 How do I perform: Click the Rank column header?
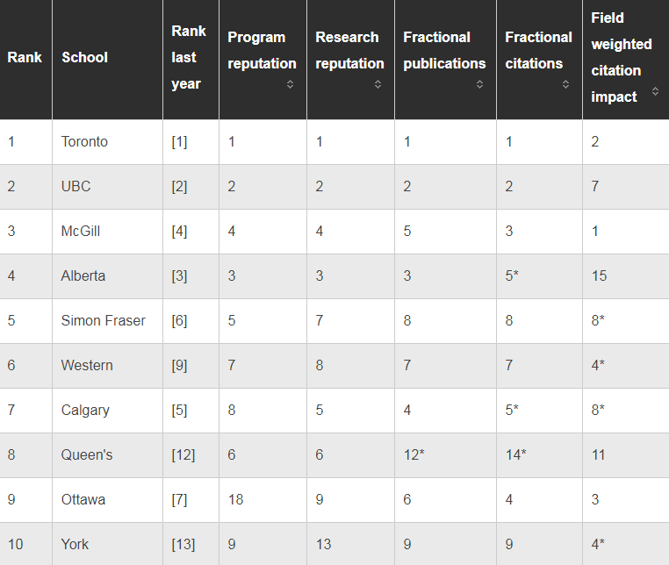coord(25,57)
